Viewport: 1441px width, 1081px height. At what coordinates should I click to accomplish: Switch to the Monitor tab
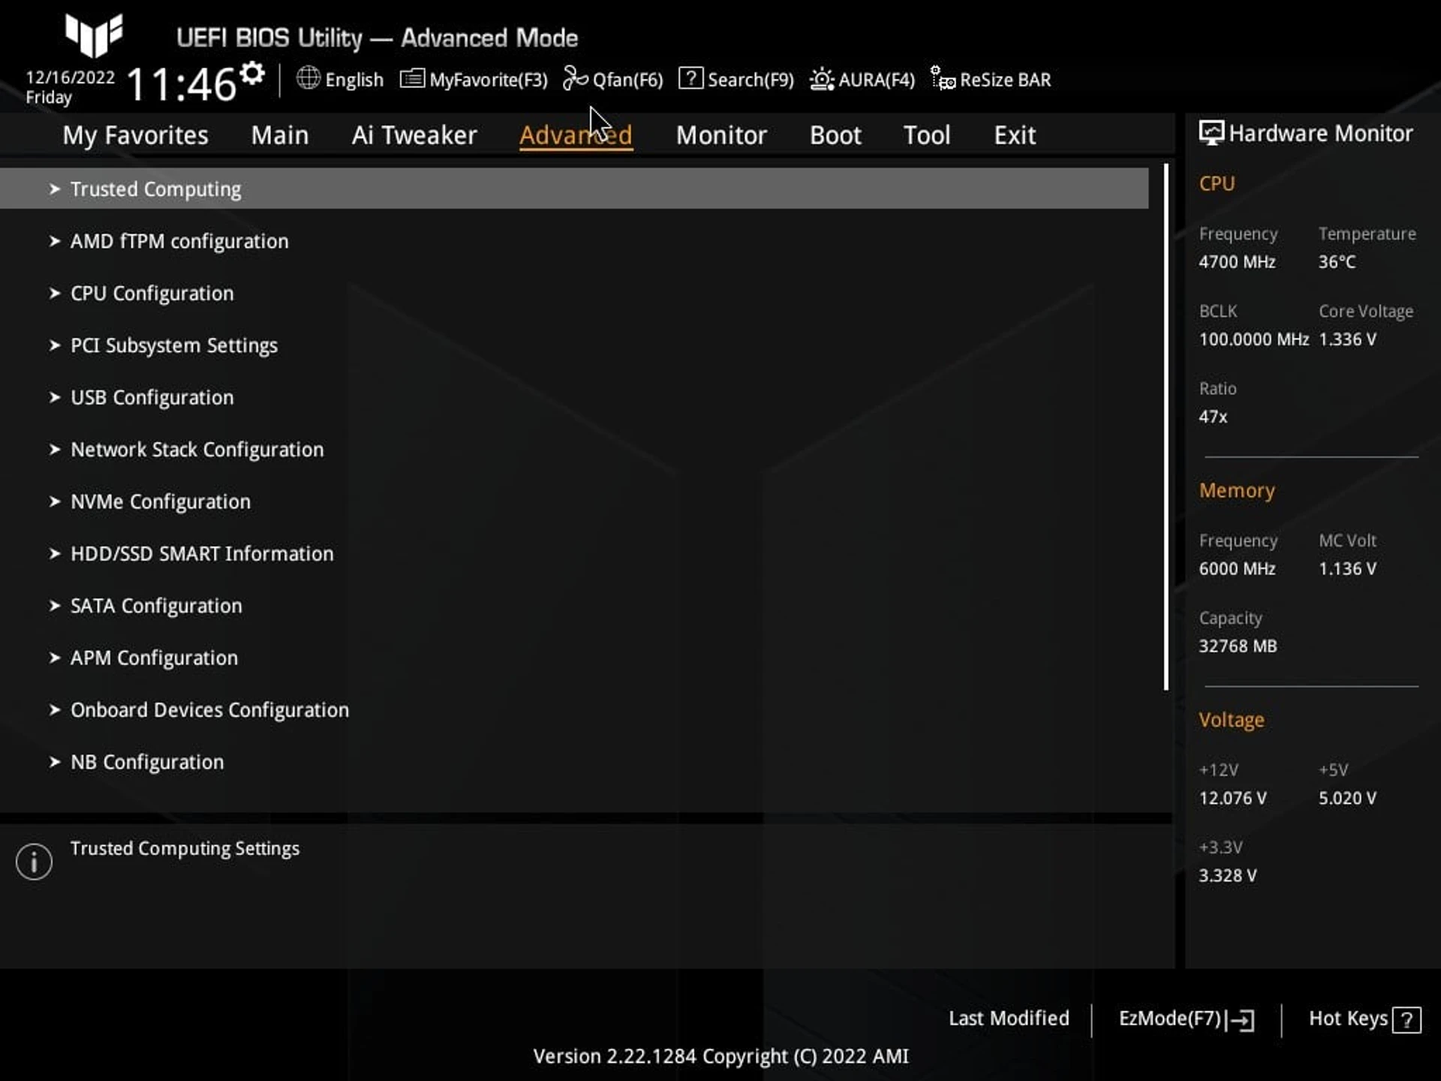point(721,135)
